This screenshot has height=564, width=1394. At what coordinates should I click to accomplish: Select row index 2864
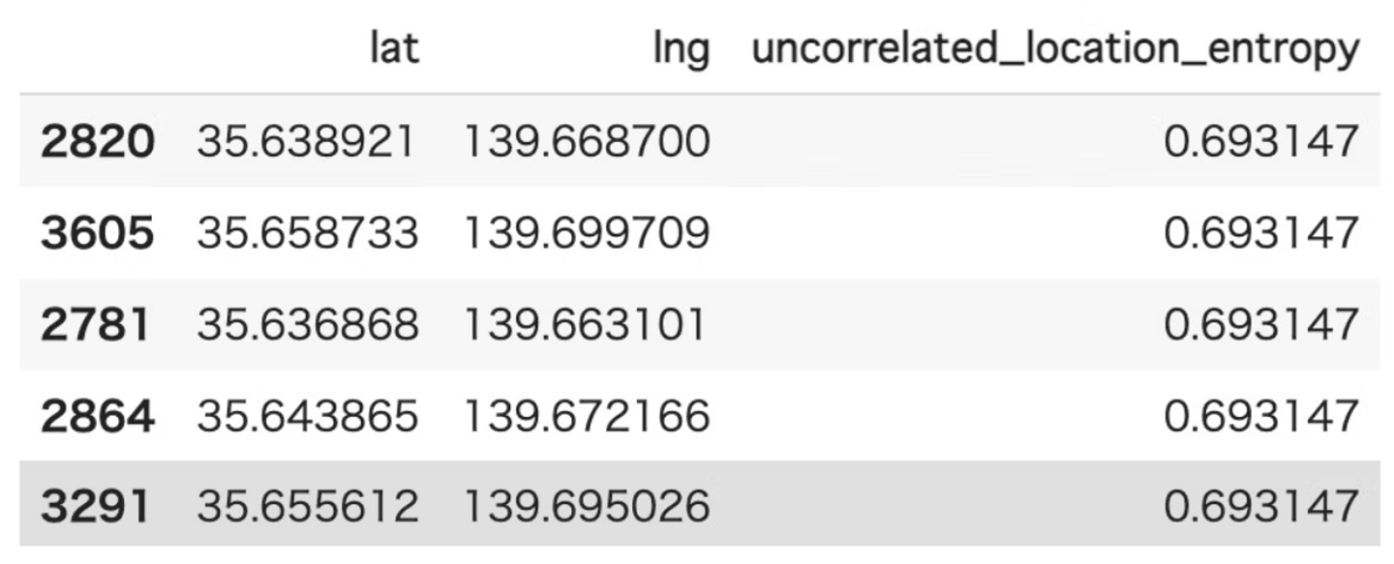pyautogui.click(x=97, y=416)
